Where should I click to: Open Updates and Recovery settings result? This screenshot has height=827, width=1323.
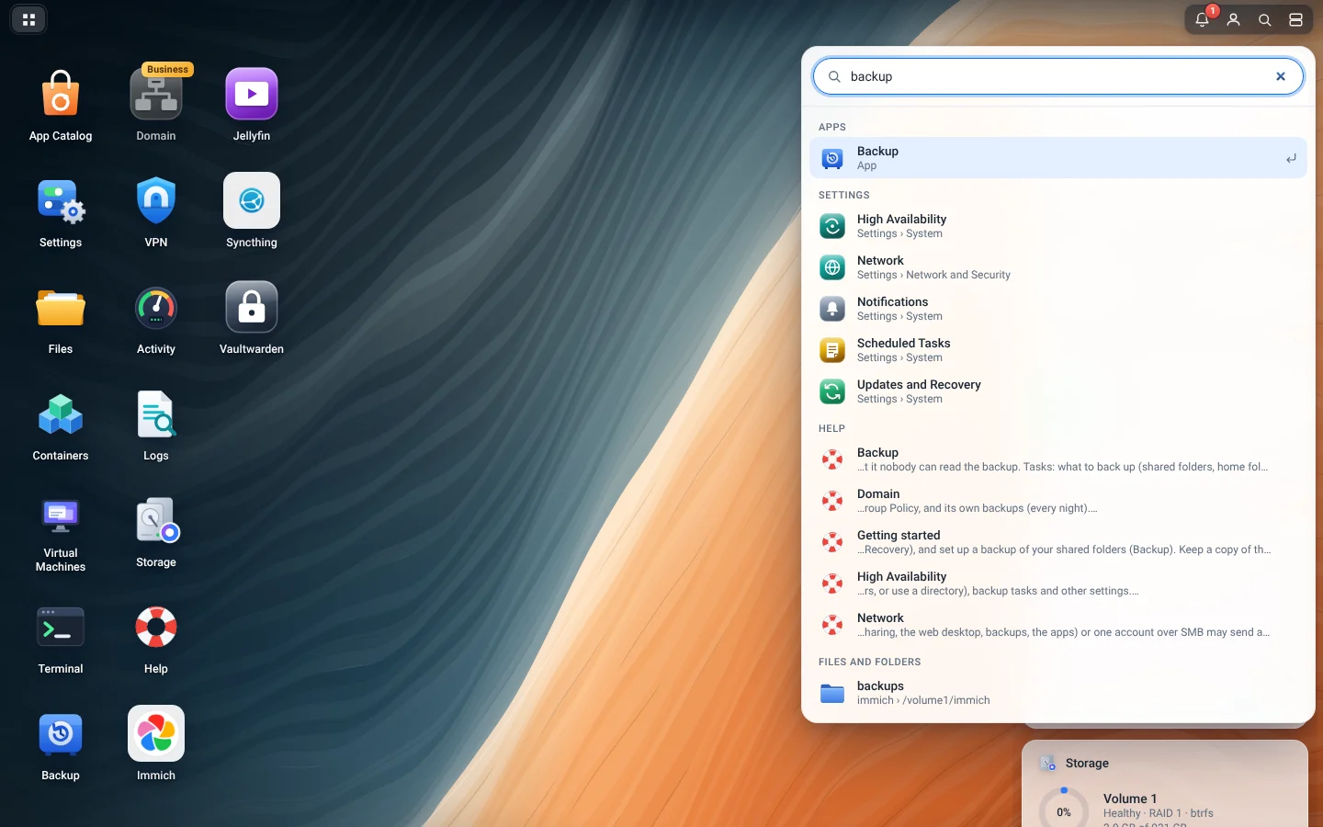point(1058,391)
